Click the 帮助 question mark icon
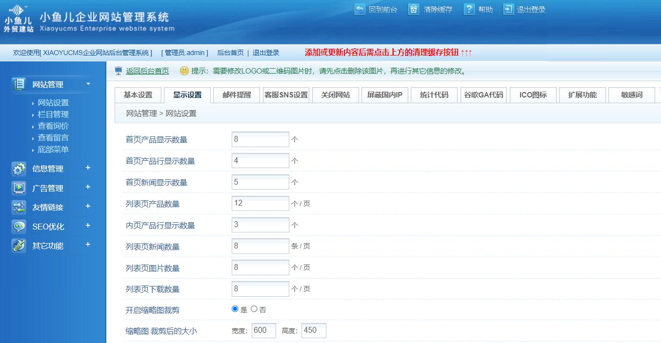The height and width of the screenshot is (343, 661). click(x=469, y=9)
